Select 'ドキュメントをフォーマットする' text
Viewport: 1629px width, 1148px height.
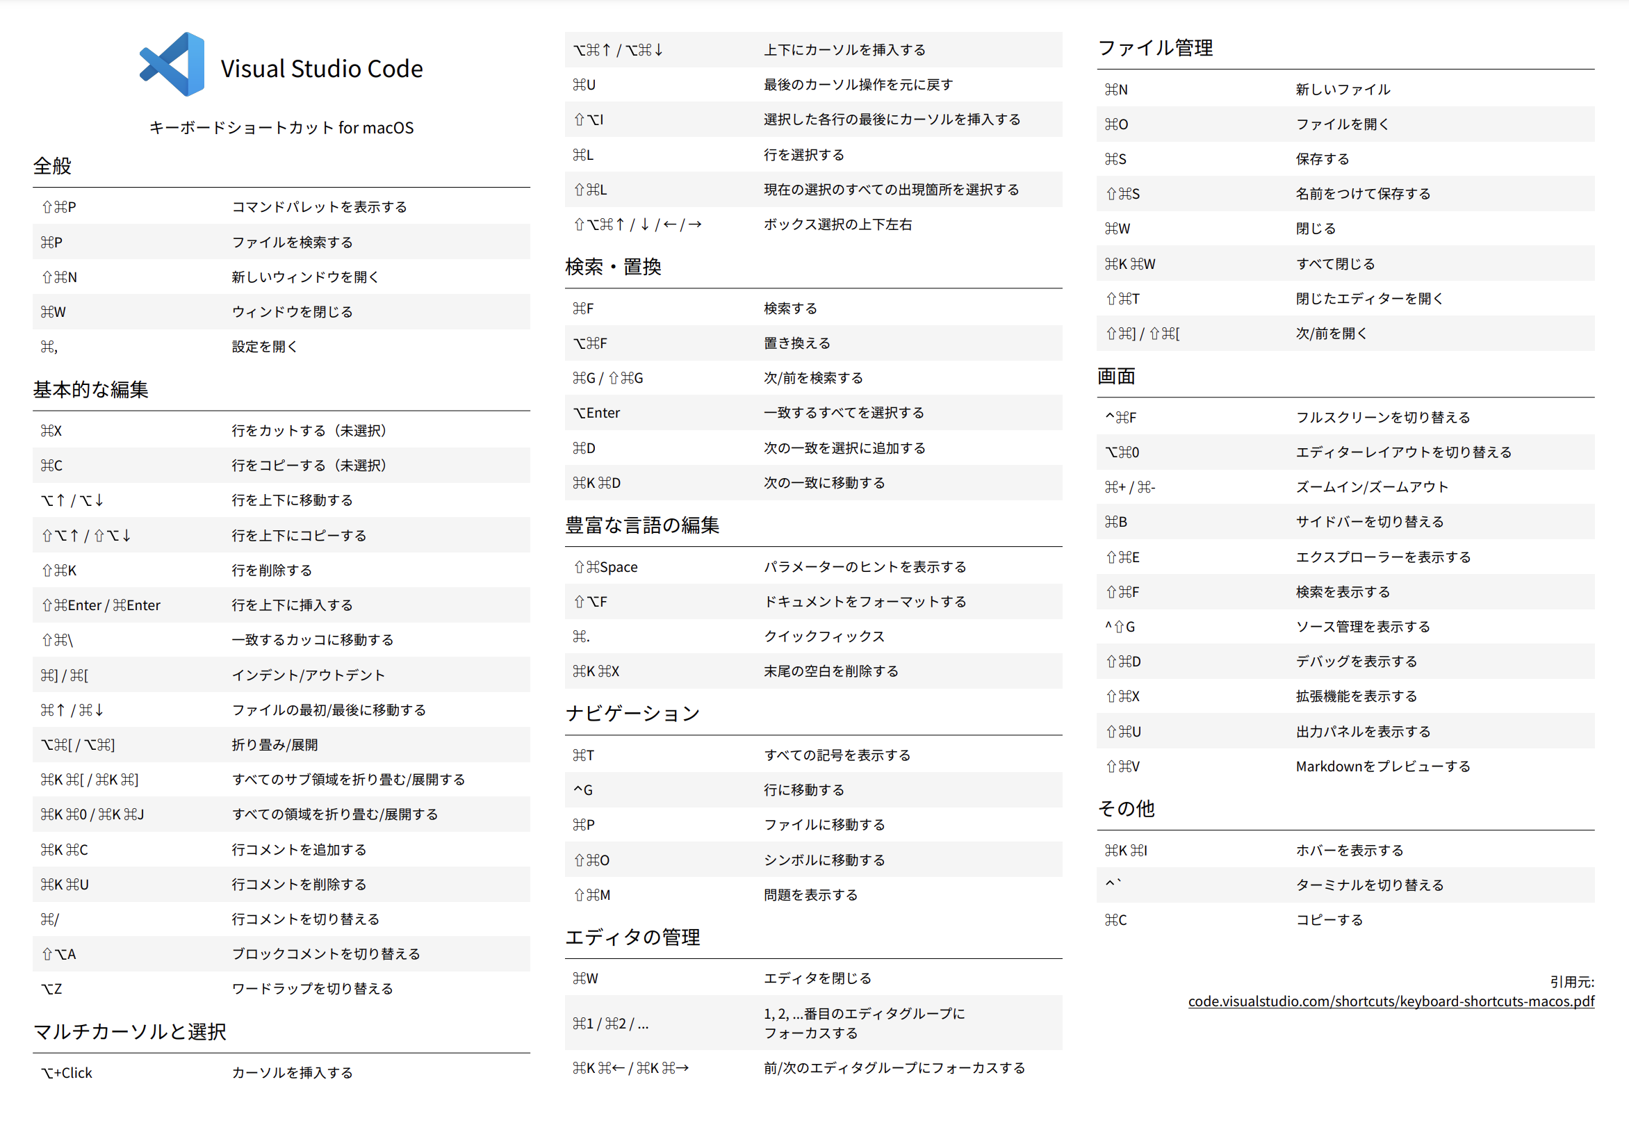click(865, 602)
